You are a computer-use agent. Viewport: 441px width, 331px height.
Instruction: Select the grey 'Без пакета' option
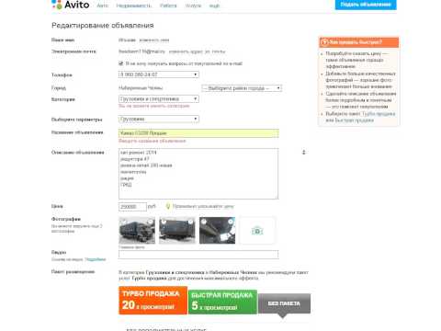click(x=284, y=303)
